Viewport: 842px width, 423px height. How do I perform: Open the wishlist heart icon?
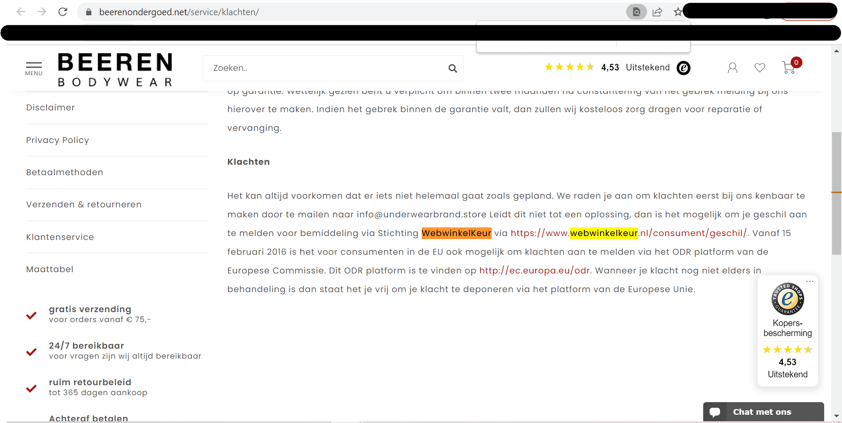click(x=760, y=68)
